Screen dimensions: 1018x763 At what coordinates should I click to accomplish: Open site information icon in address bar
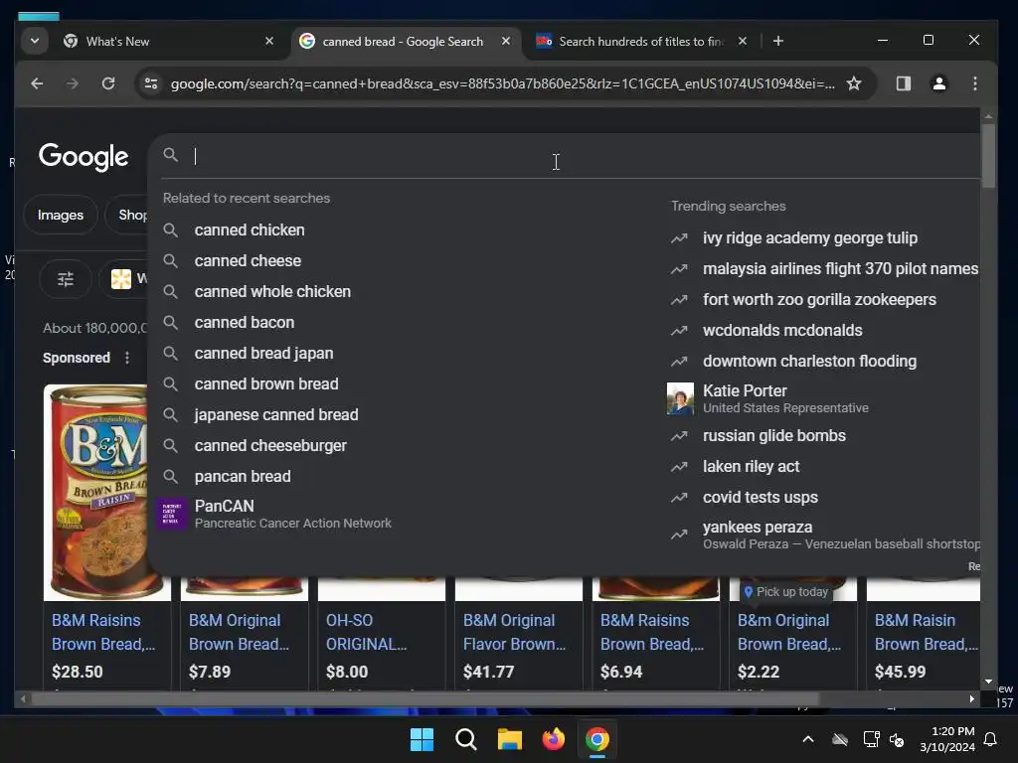pyautogui.click(x=151, y=83)
